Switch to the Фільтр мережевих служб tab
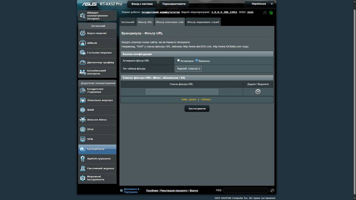356x200 pixels. click(x=203, y=22)
